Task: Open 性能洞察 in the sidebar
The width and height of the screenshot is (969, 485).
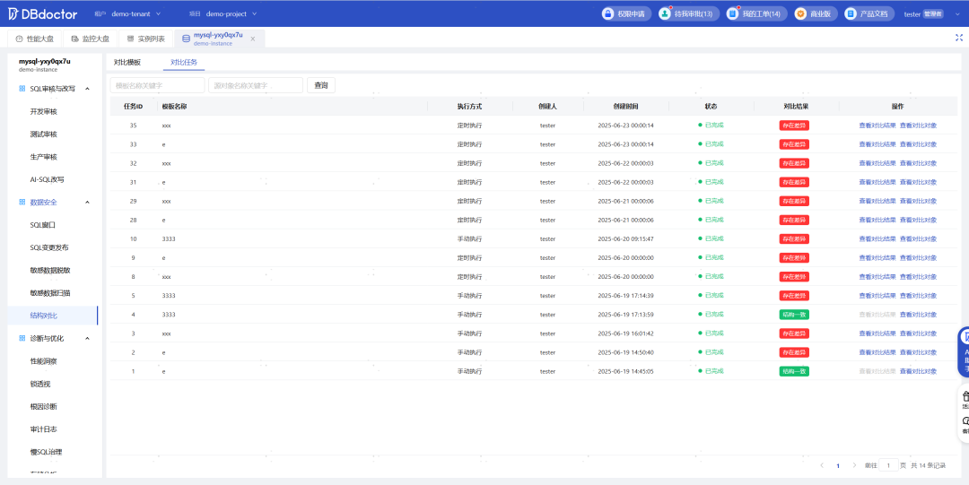Action: click(x=43, y=360)
